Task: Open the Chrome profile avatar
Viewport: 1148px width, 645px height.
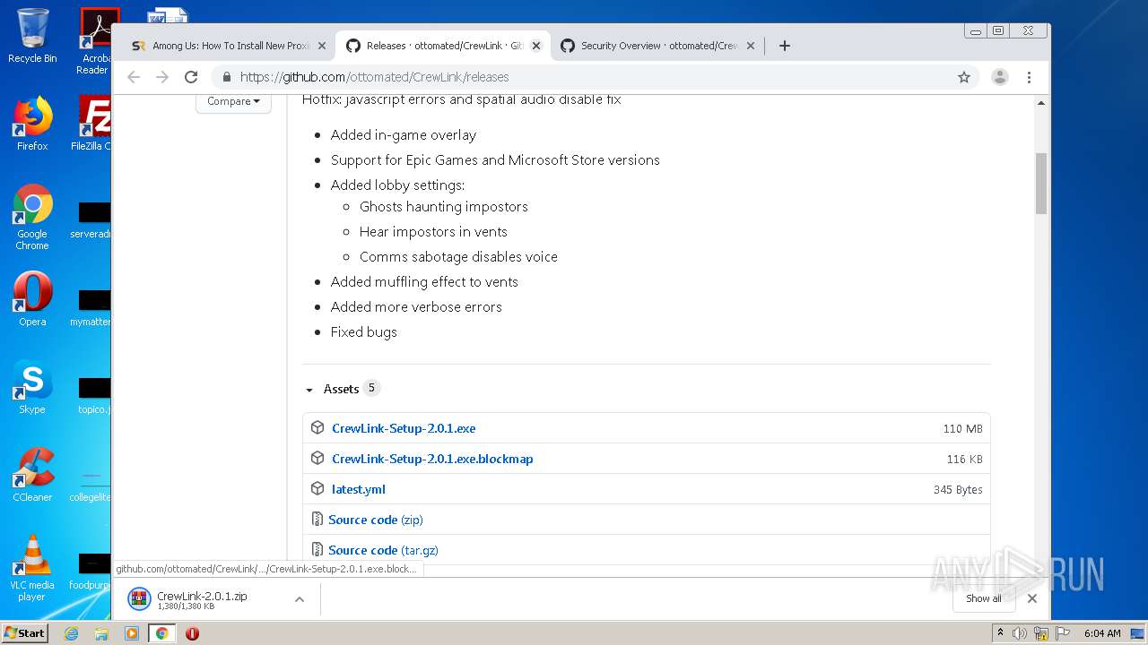Action: click(999, 77)
